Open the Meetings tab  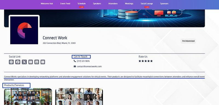[129, 4]
